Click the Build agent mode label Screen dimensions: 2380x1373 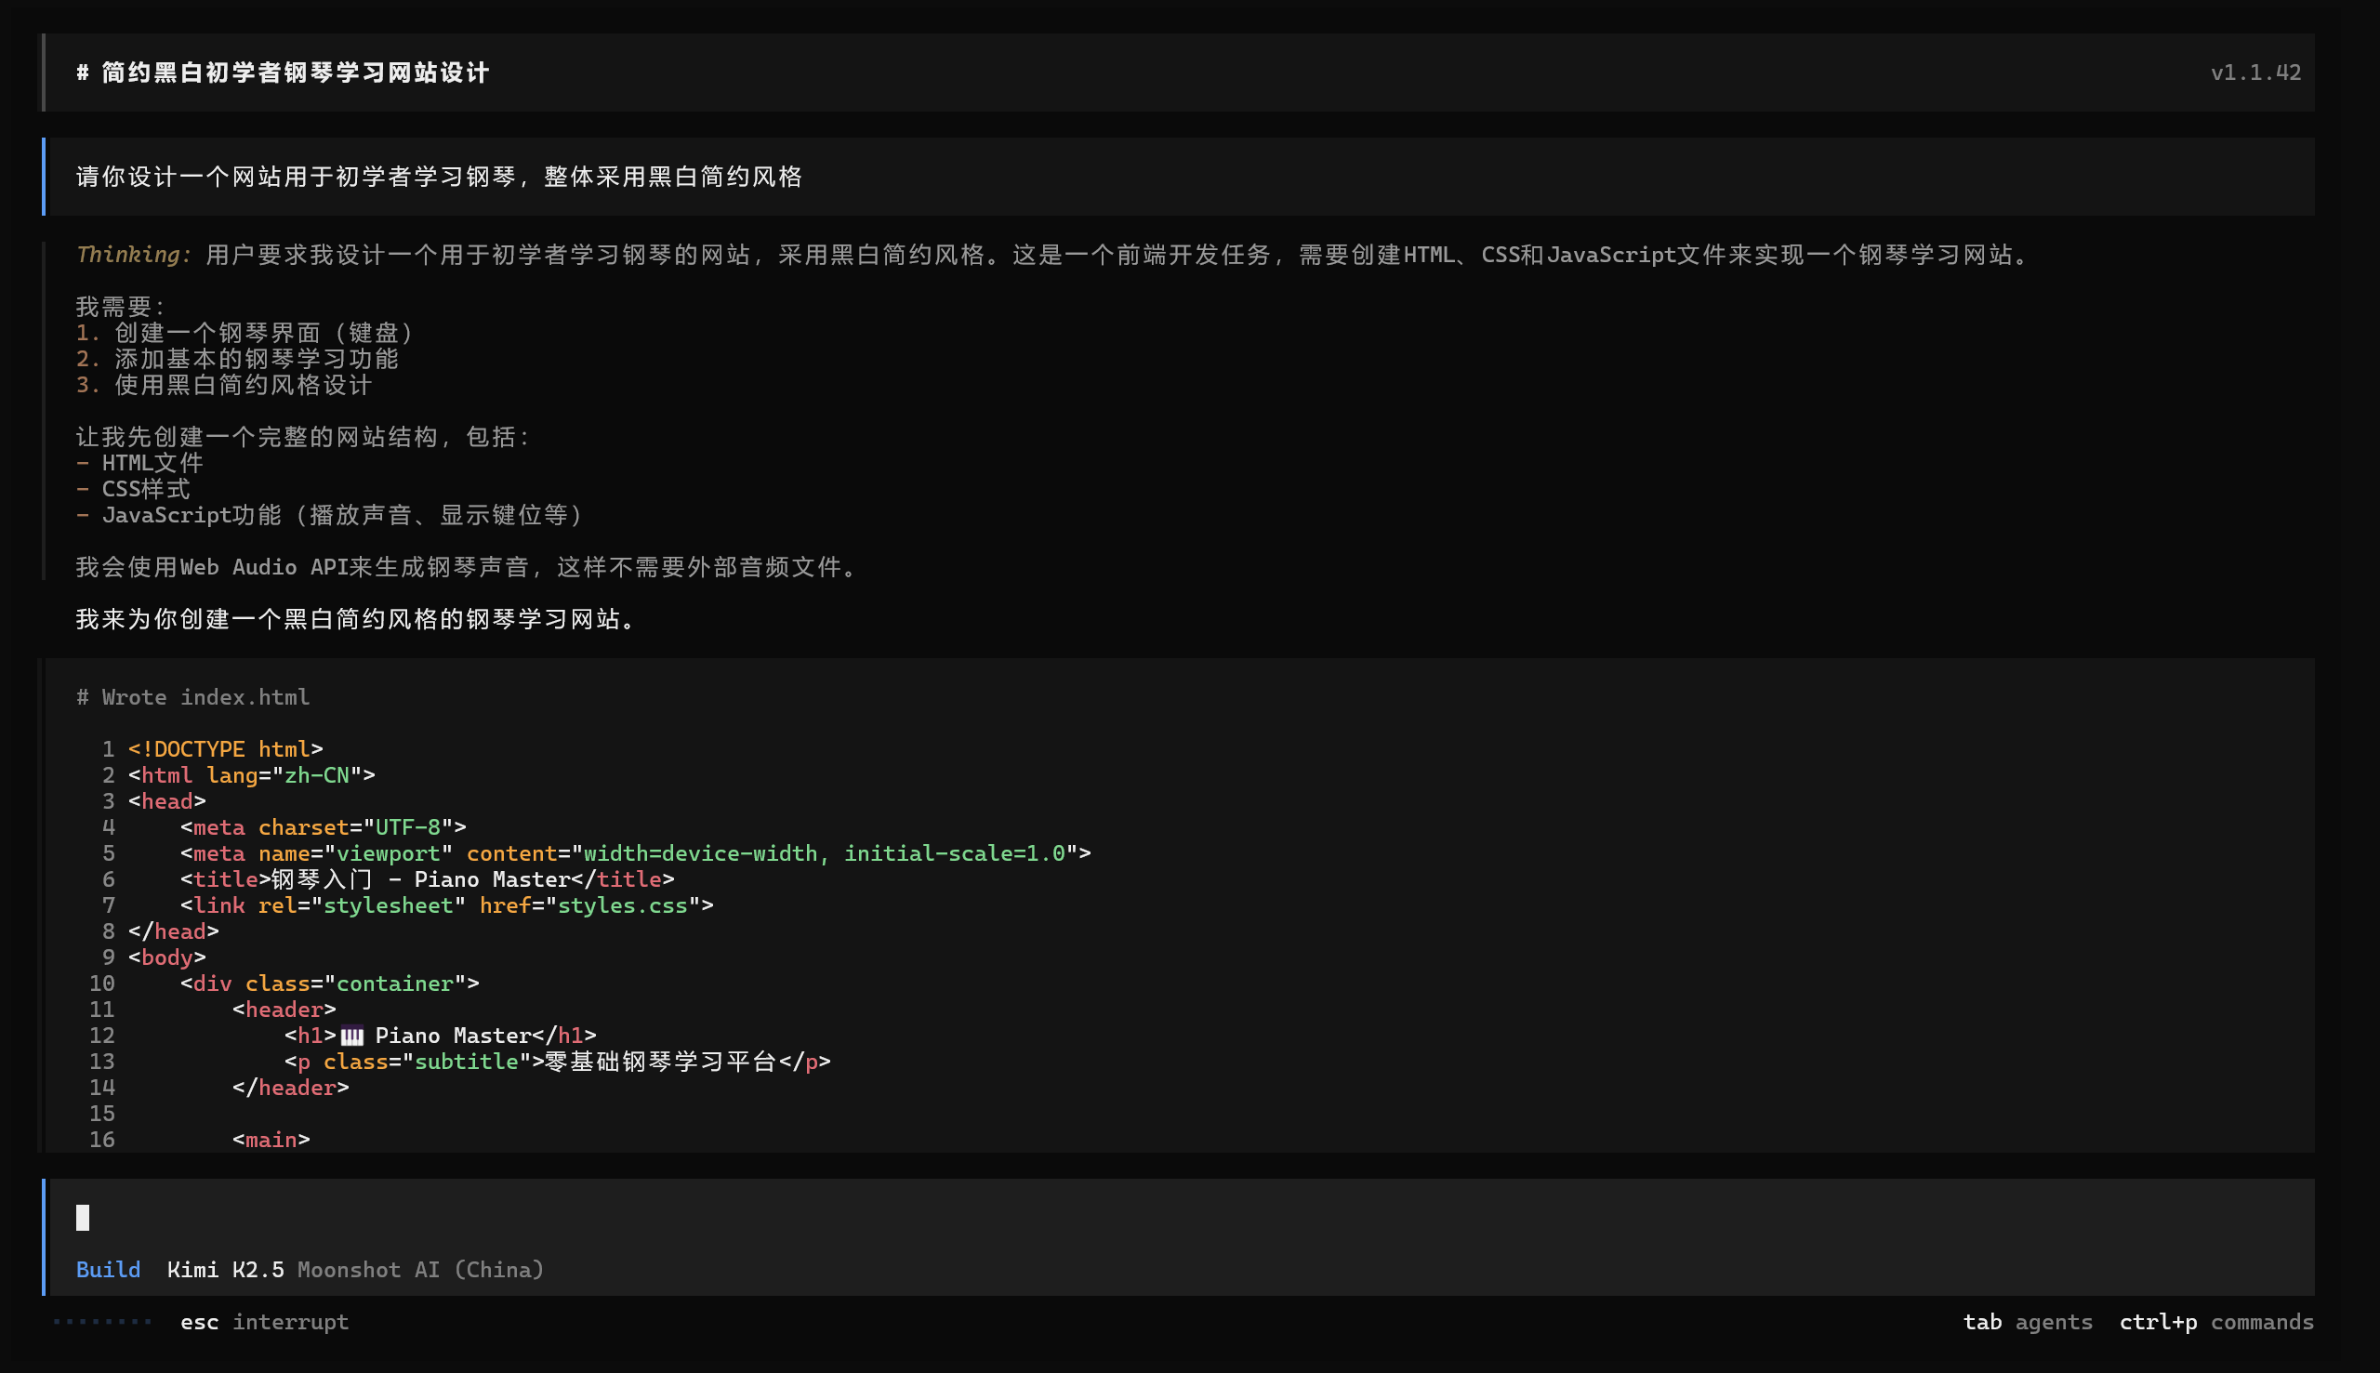[108, 1269]
